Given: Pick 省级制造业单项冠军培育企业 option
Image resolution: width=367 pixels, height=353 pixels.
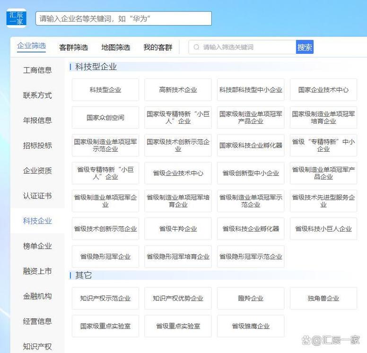Looking at the screenshot, I should [x=178, y=201].
